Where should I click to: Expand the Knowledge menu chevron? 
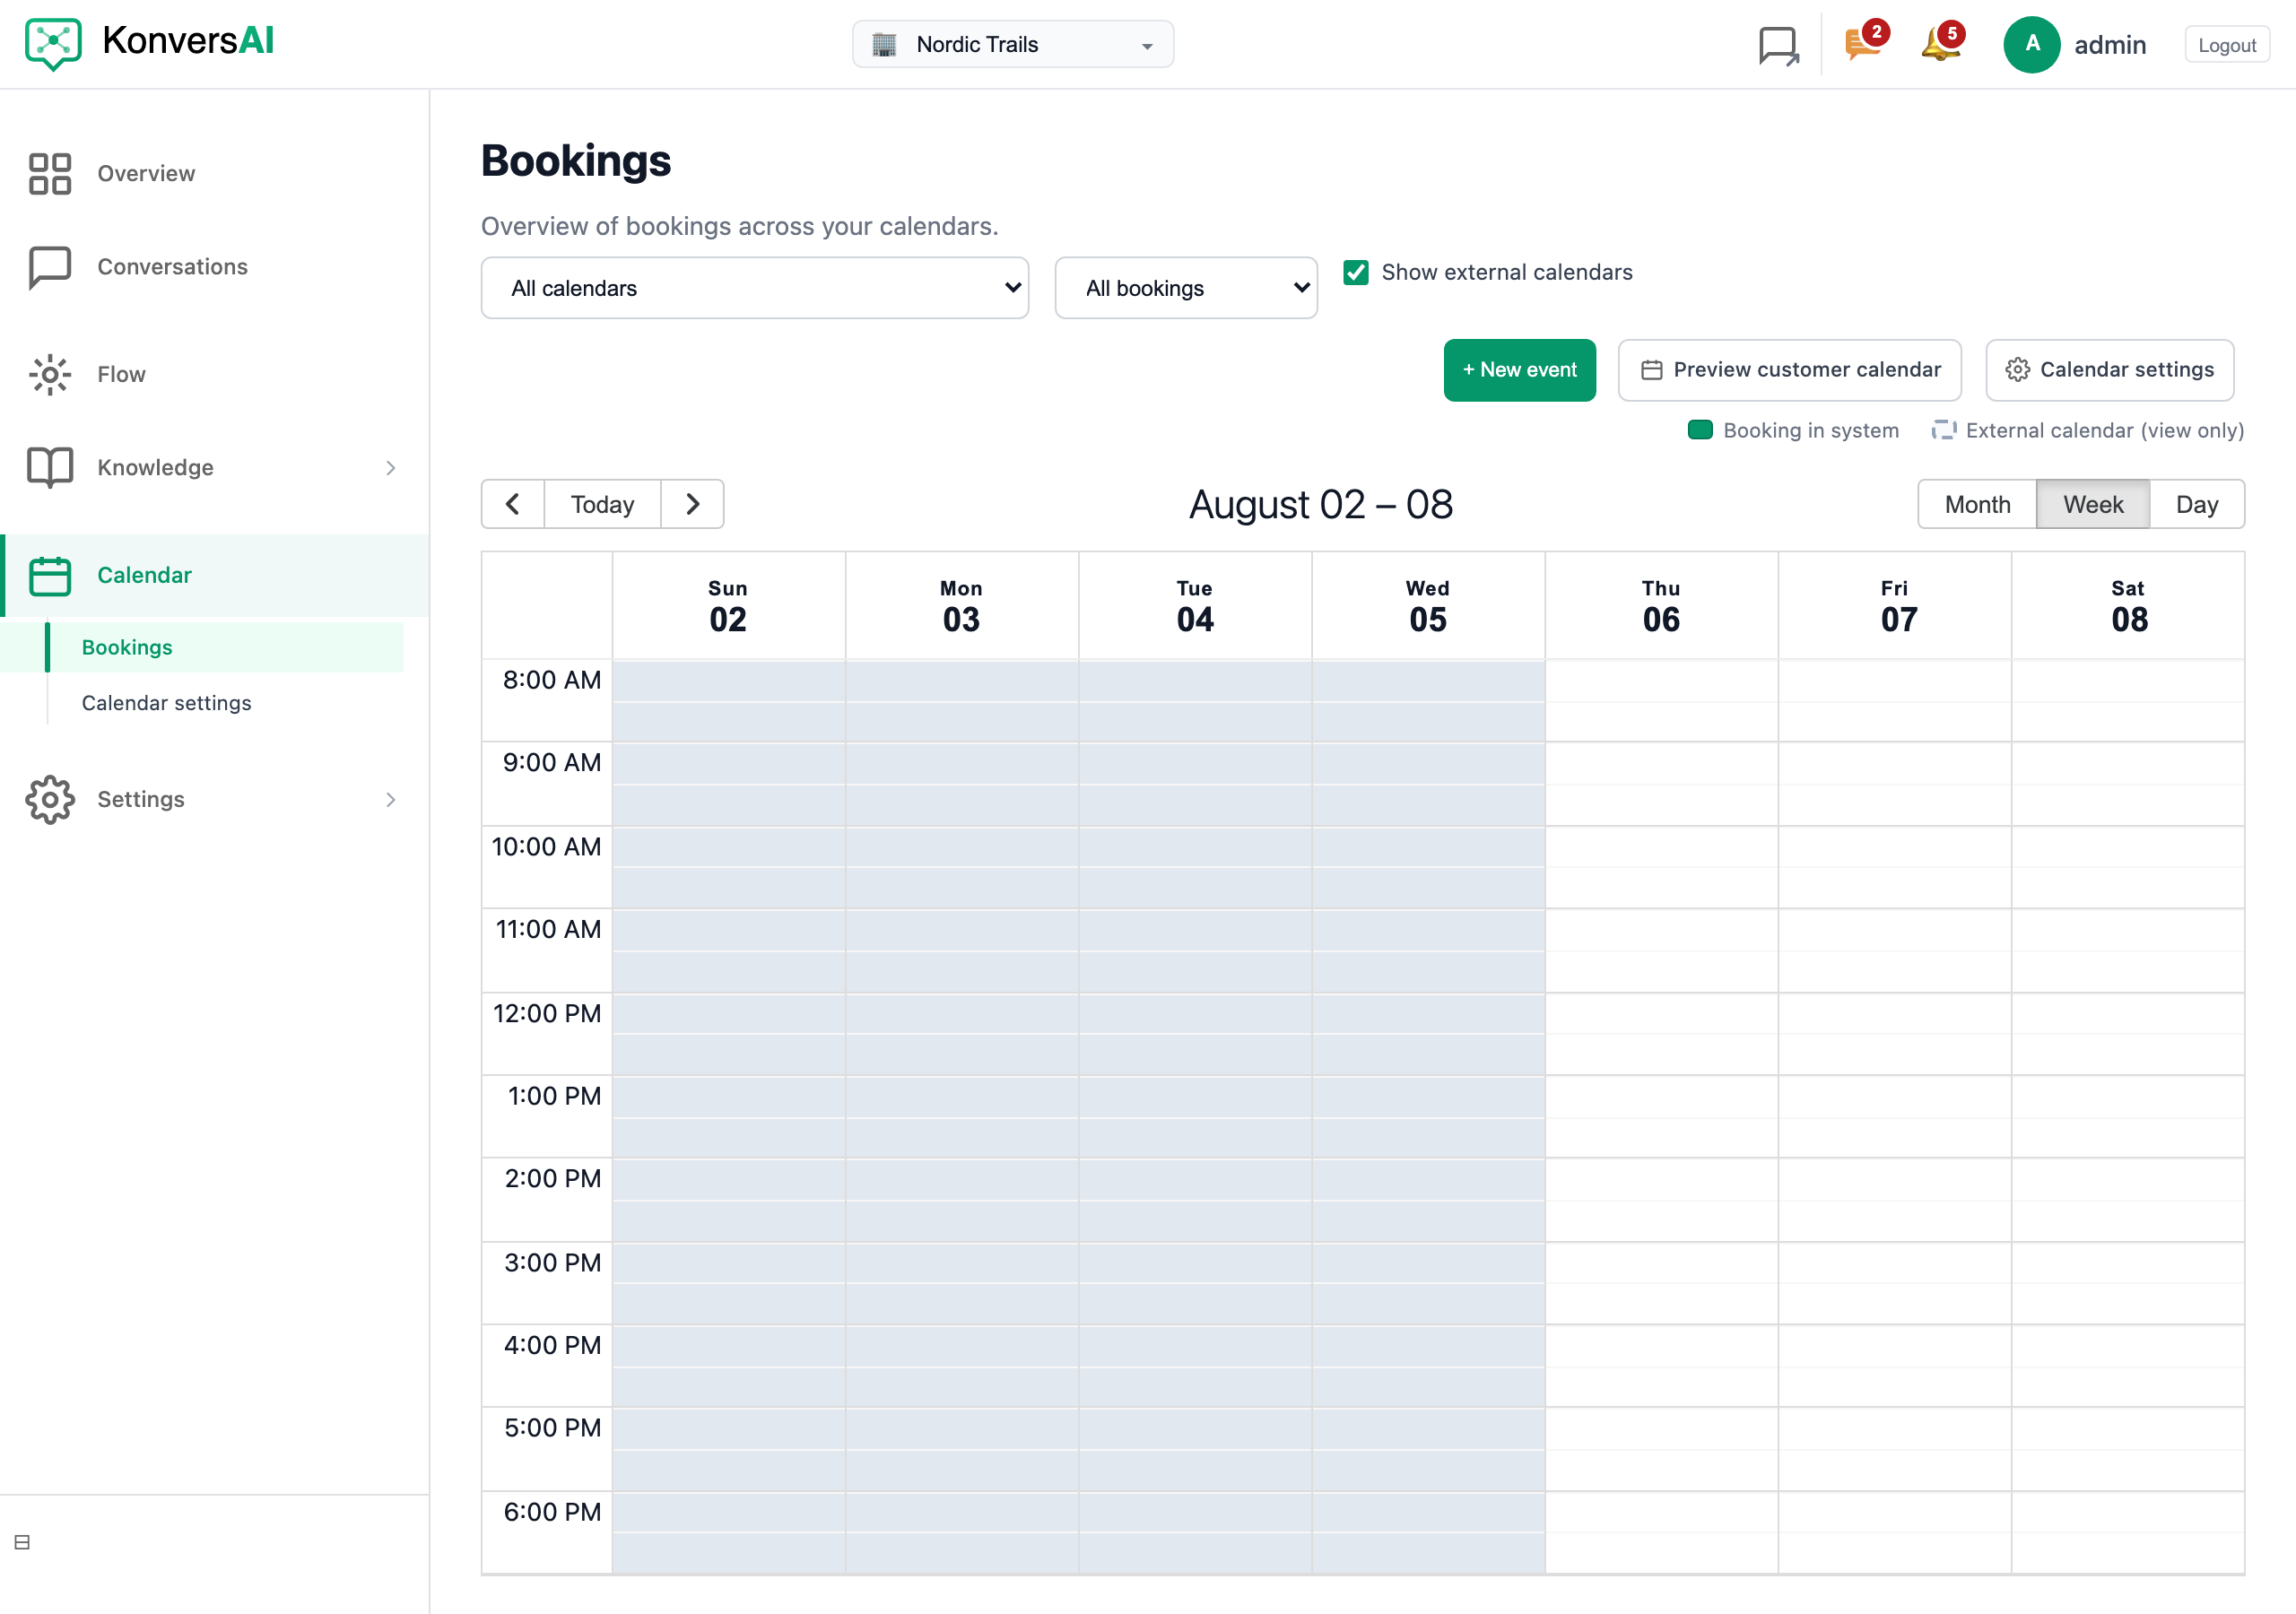click(x=391, y=467)
